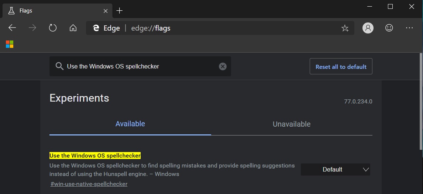
Task: Click the Microsoft logo bookmark
Action: (x=10, y=45)
